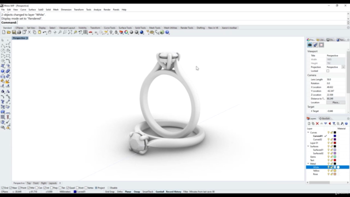
Task: Open the Perspective viewport title dropdown arrow
Action: [x=27, y=38]
